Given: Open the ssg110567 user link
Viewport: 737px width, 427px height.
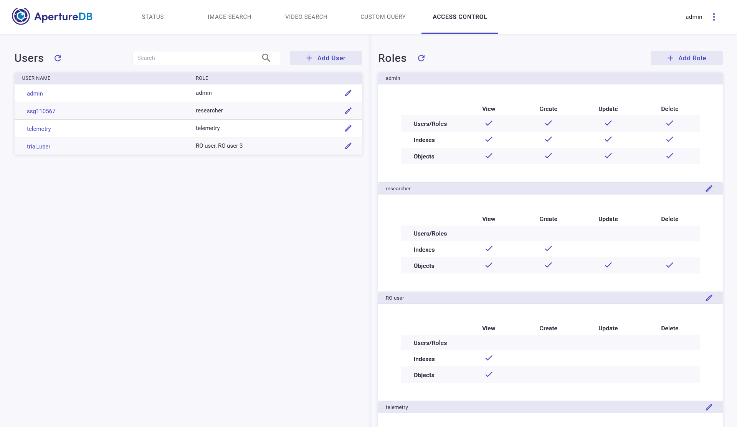Looking at the screenshot, I should click(41, 111).
